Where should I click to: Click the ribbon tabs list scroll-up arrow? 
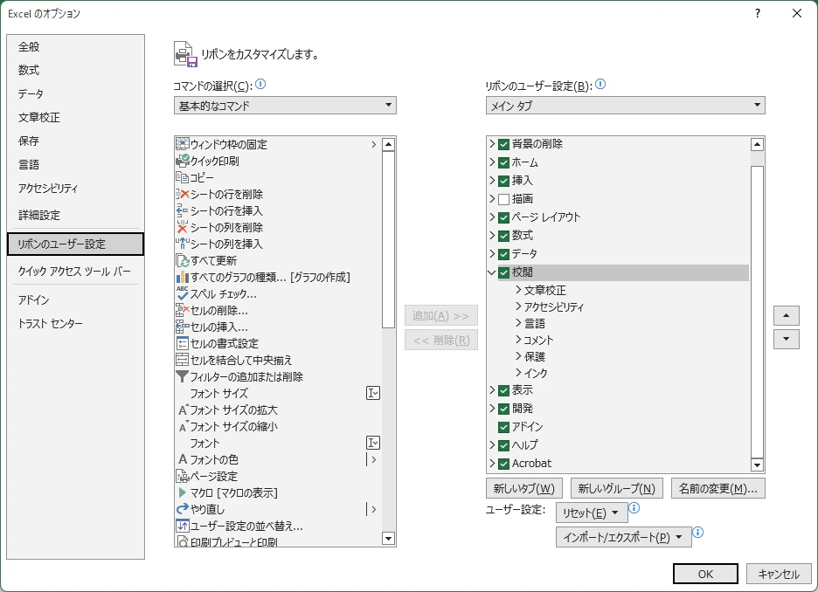coord(757,144)
